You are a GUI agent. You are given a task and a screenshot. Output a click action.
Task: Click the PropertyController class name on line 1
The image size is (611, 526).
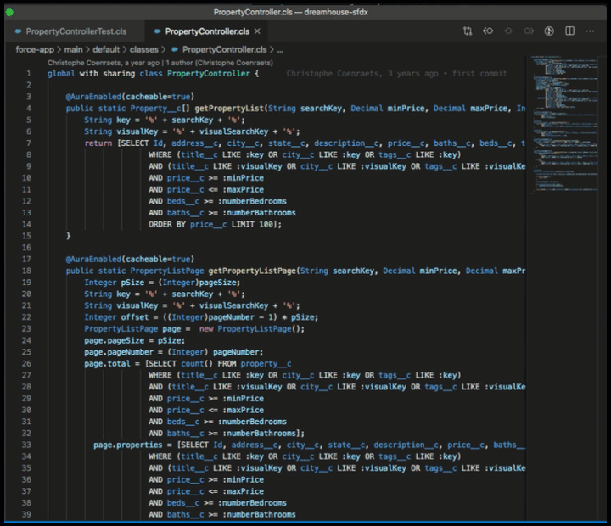[x=209, y=74]
